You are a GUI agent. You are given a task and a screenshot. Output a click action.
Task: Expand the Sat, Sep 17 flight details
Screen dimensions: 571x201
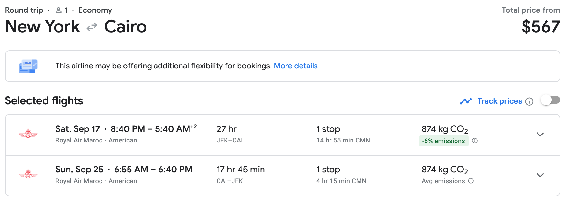tap(540, 135)
